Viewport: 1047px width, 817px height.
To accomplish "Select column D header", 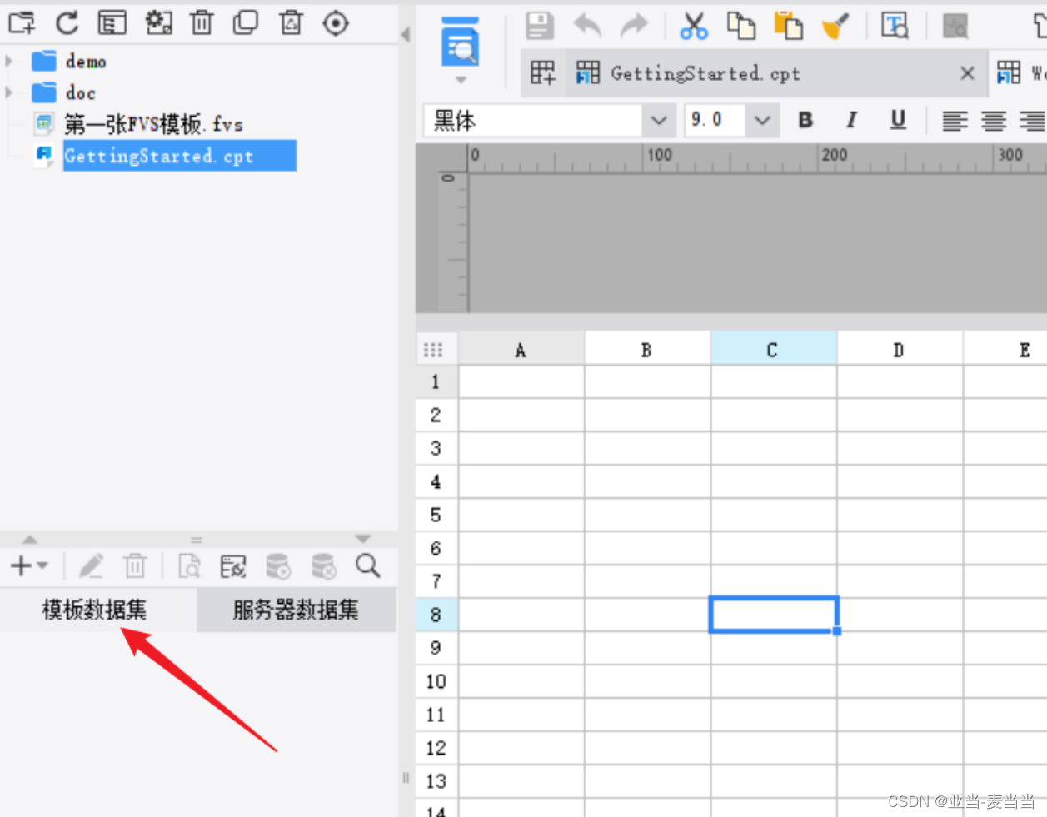I will [x=900, y=350].
